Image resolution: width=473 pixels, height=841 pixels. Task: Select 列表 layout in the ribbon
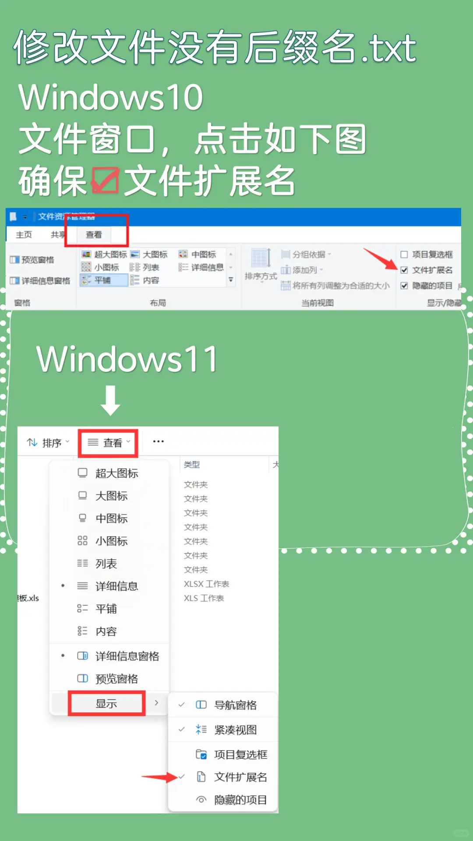tap(145, 267)
